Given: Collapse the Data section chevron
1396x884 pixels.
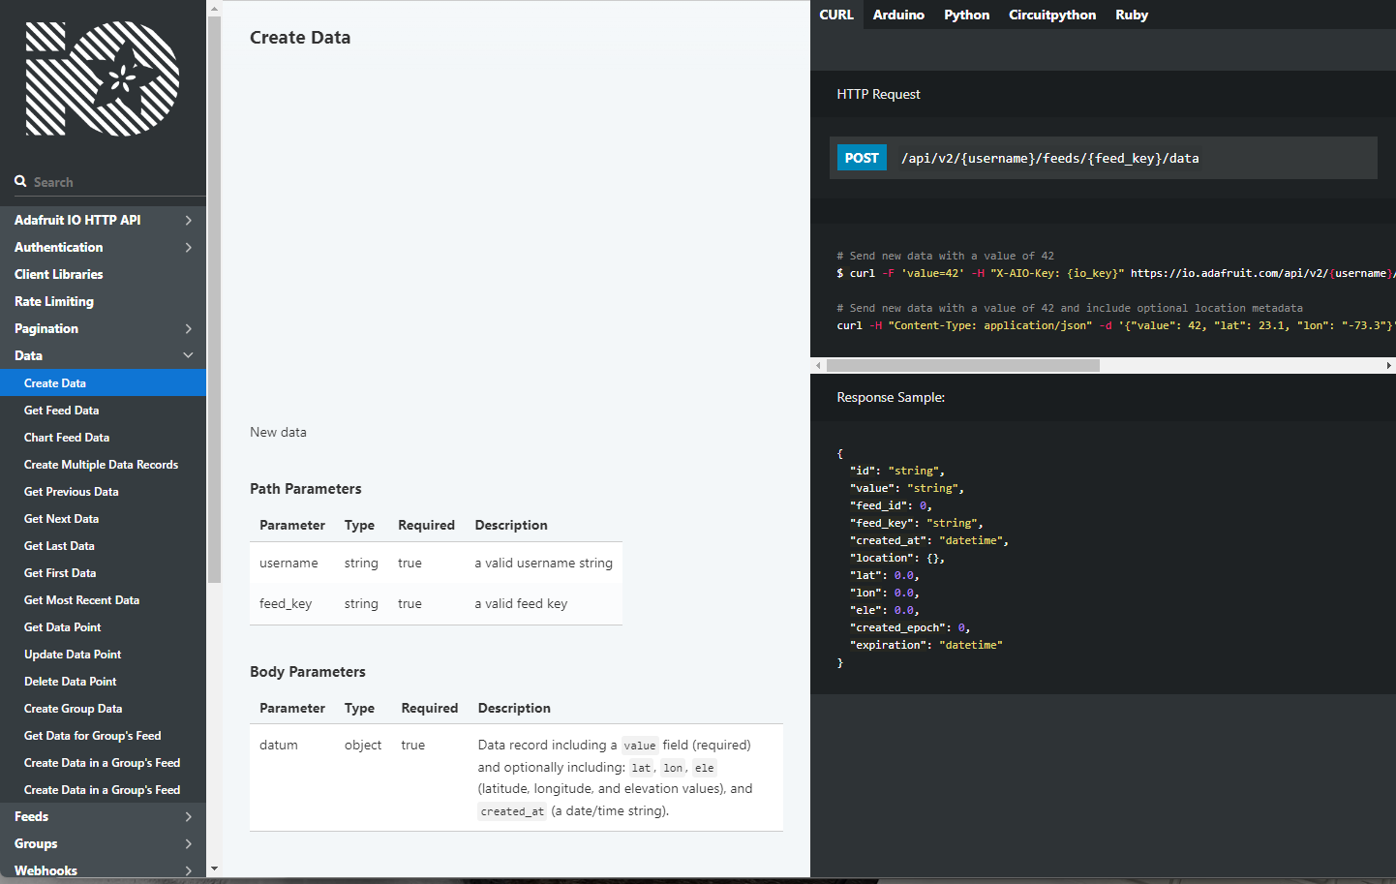Looking at the screenshot, I should [188, 355].
